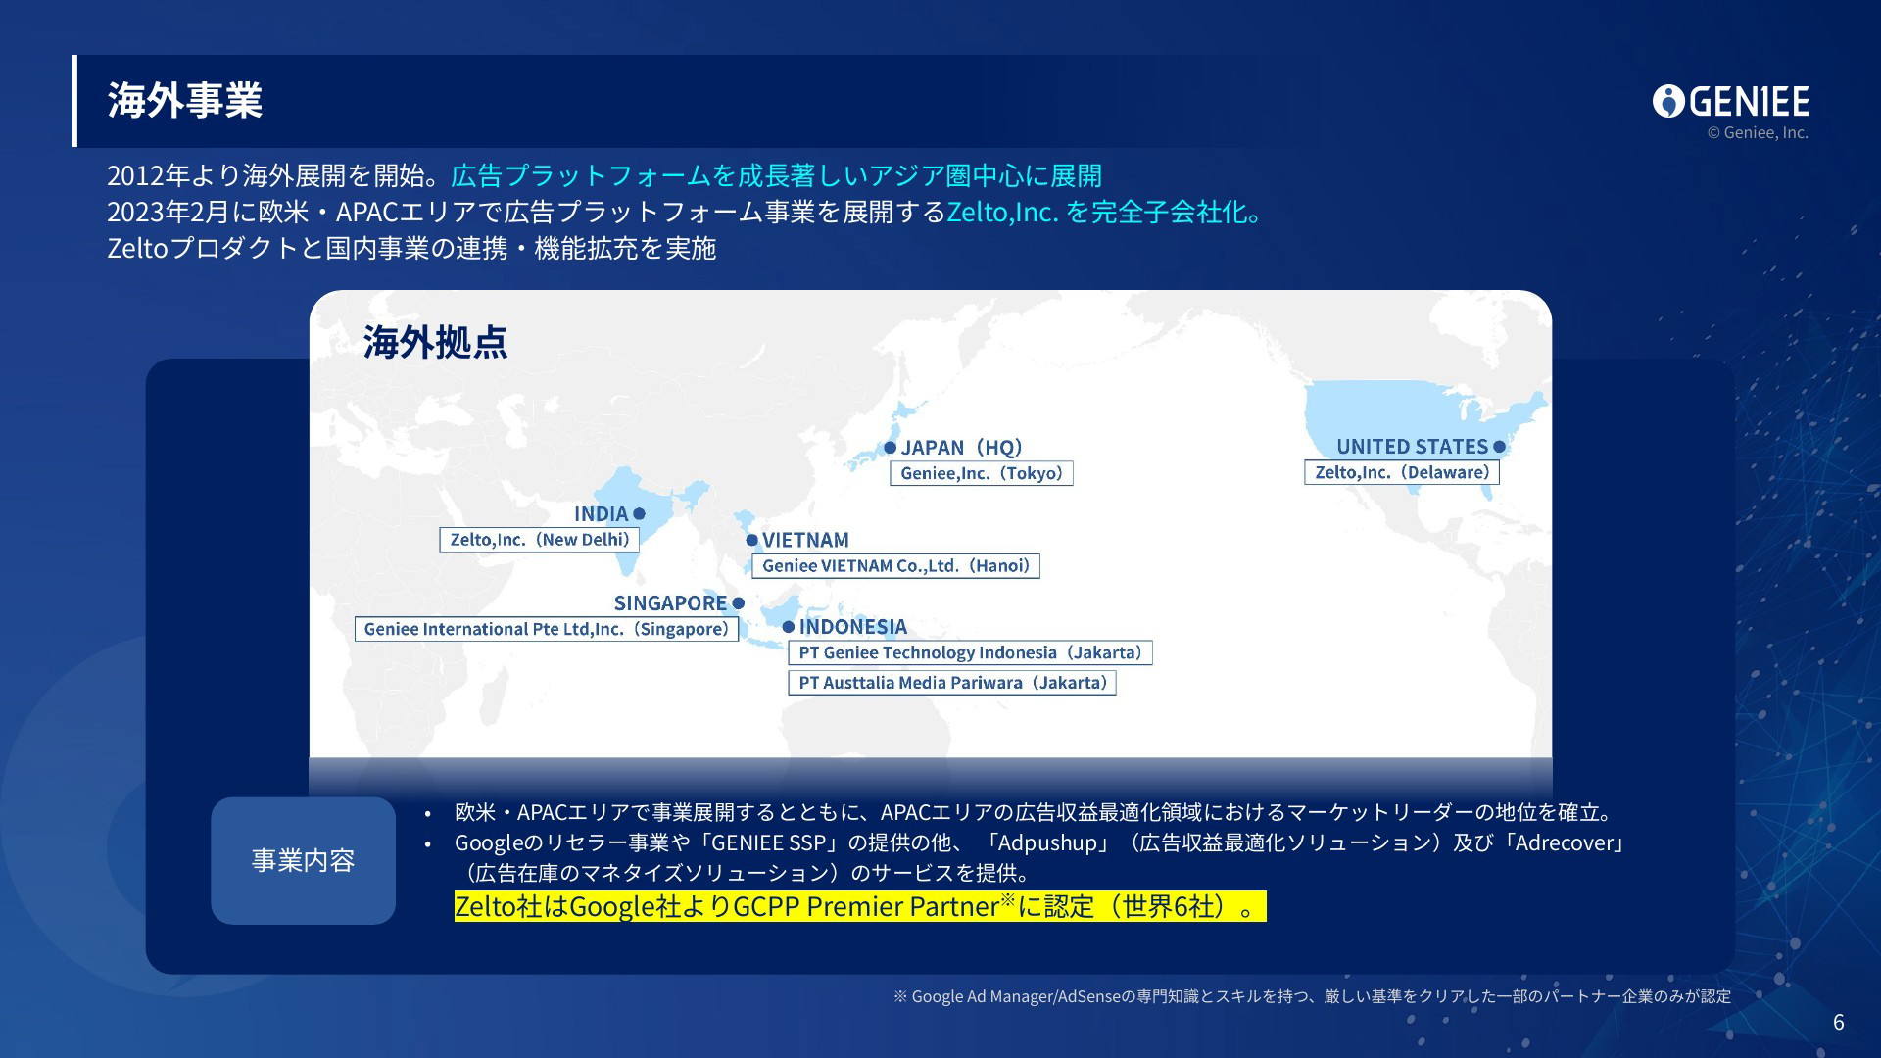Click the 事業内容 rounded box
Screen dimensions: 1881x1058
point(303,860)
